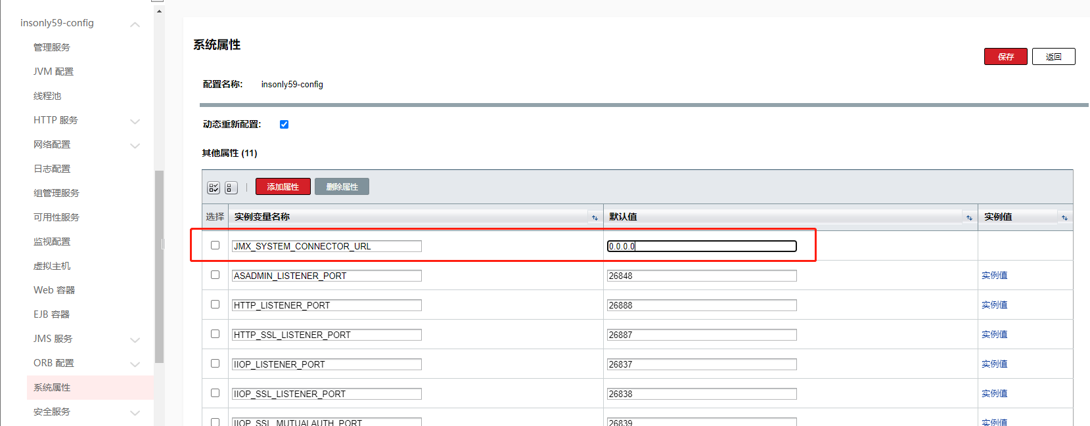Screen dimensions: 1090x426
Task: Expand the JMS 服务 section
Action: pyautogui.click(x=135, y=340)
